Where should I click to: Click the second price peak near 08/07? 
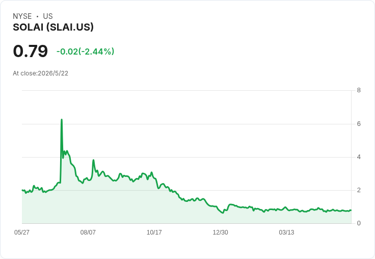coord(94,160)
